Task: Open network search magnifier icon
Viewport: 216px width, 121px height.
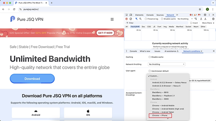Action: tap(140, 19)
